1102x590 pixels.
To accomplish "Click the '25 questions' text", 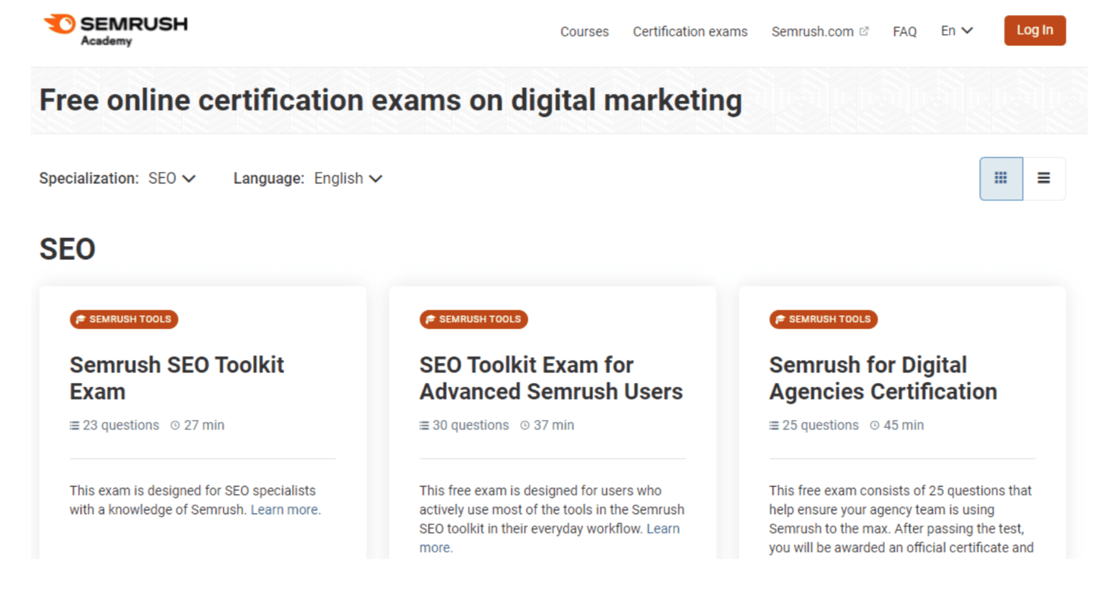I will [x=821, y=425].
